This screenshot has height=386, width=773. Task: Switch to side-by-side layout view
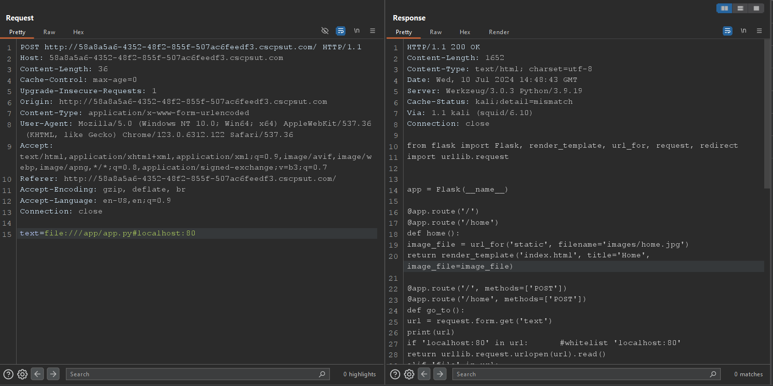click(x=724, y=8)
